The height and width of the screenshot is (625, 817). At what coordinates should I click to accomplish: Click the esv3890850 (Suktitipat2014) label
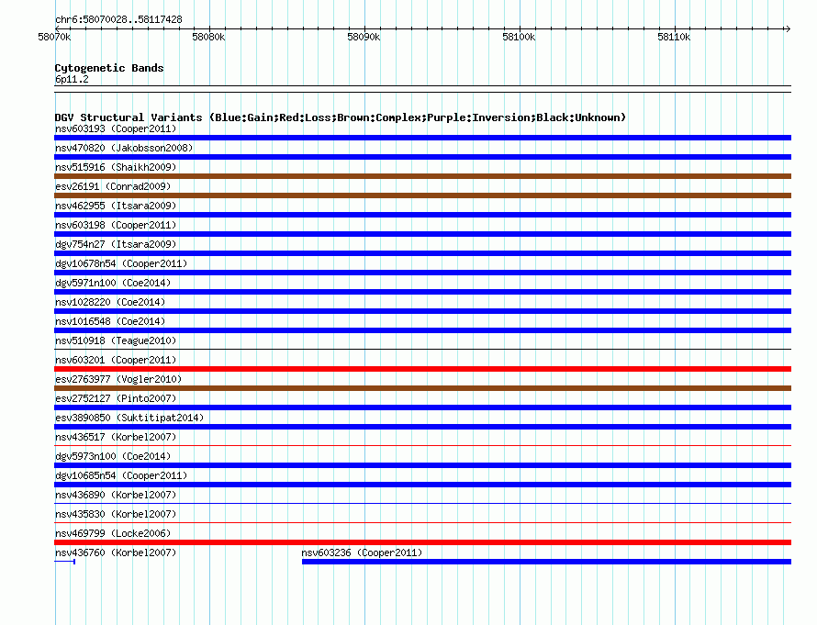coord(129,418)
